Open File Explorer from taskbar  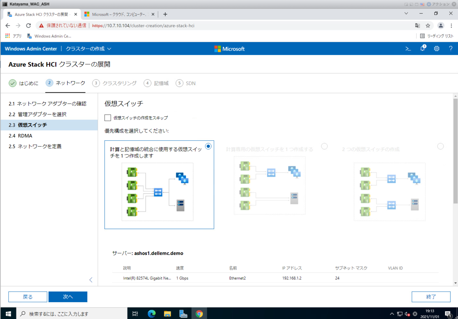pyautogui.click(x=168, y=314)
